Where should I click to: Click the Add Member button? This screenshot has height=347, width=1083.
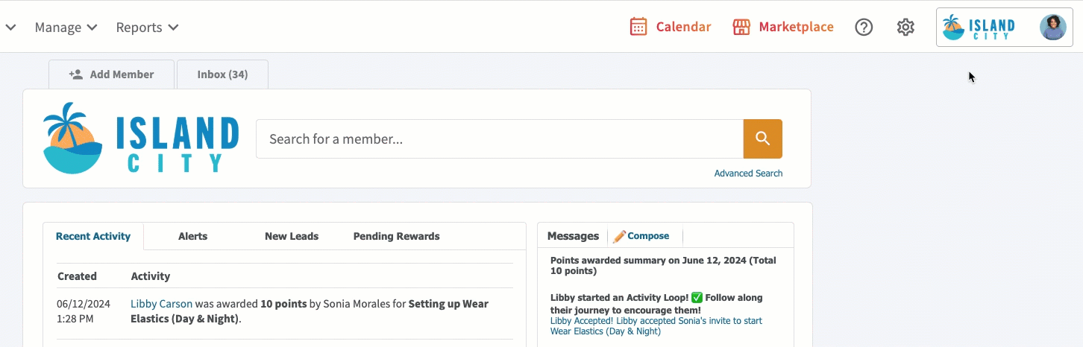point(111,74)
